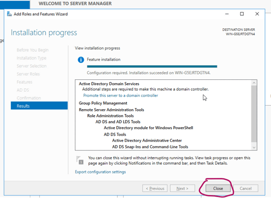Click the scroll up arrow in results list

click(x=254, y=83)
